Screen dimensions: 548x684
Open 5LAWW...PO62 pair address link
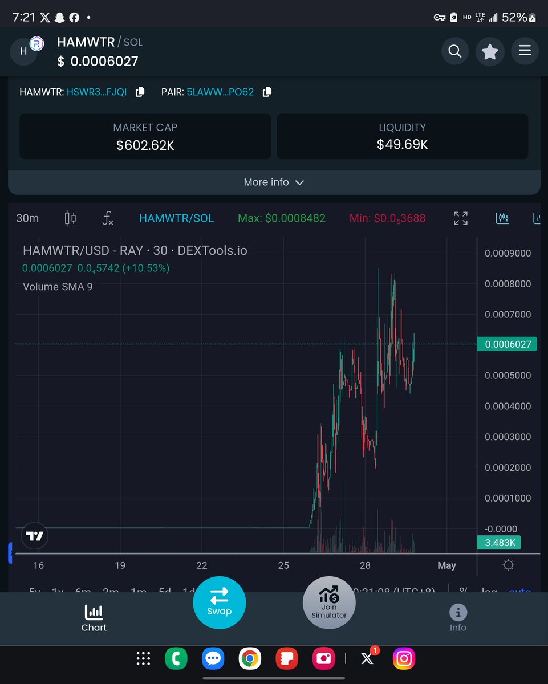click(x=220, y=92)
